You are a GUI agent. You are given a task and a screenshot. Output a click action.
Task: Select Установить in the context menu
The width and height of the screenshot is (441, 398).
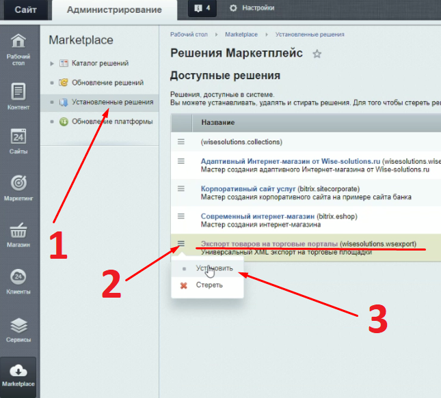coord(207,268)
